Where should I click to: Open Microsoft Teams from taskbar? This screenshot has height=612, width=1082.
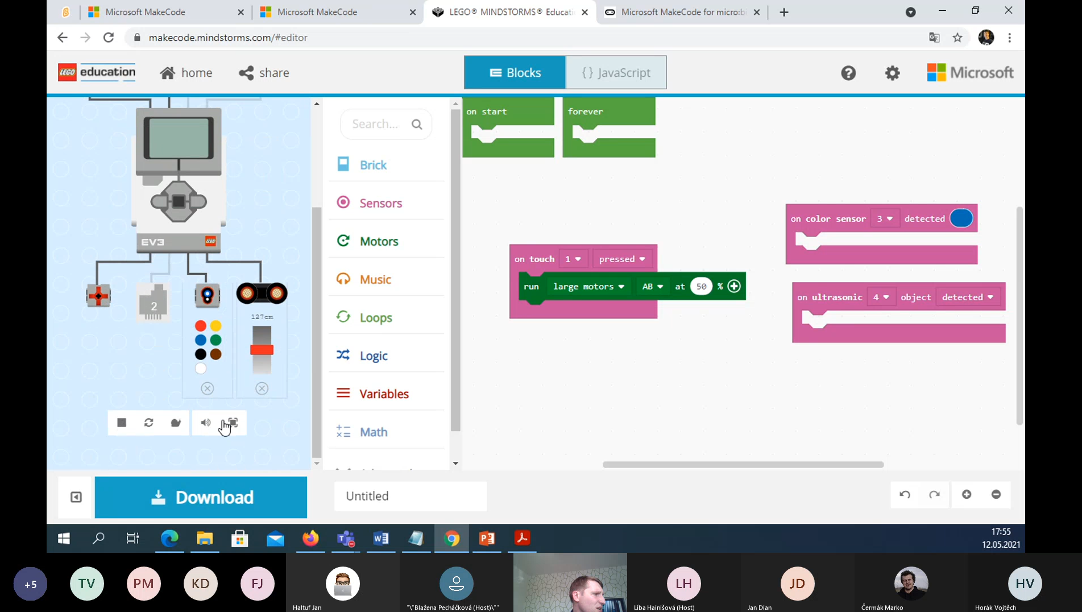[346, 538]
